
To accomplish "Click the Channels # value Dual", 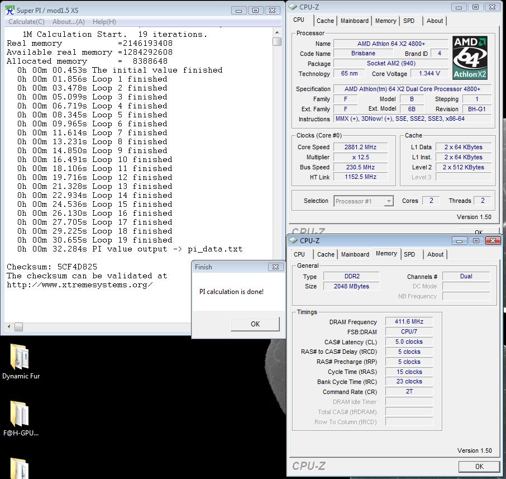I will (466, 277).
